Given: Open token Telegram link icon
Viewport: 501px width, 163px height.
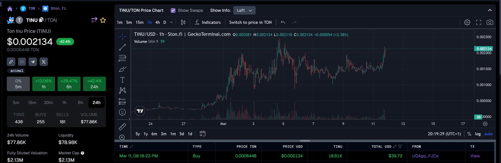Looking at the screenshot, I should (33, 62).
